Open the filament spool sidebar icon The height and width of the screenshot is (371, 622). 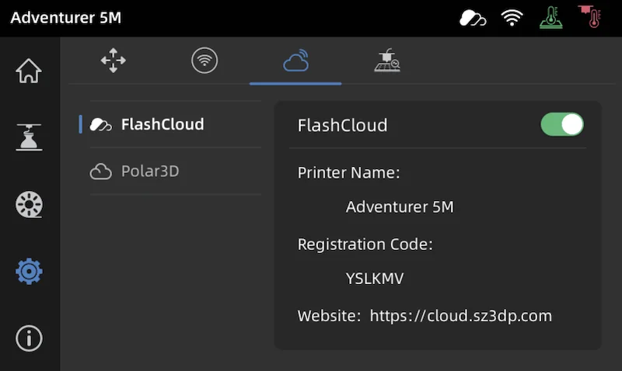click(x=29, y=205)
